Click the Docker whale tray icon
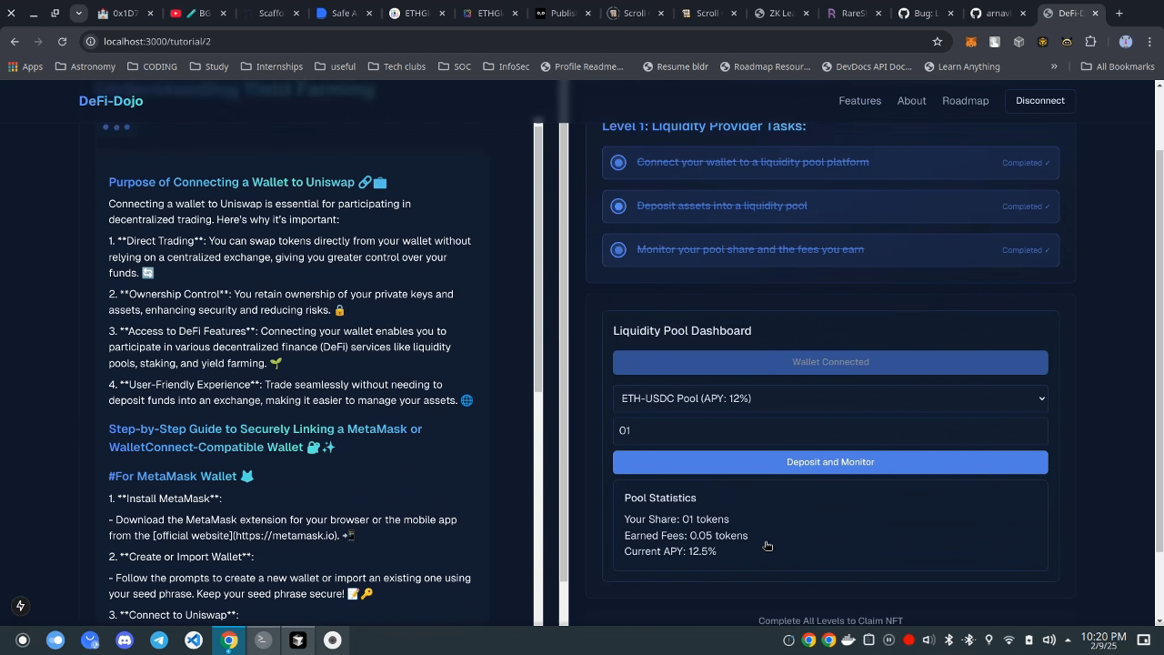The image size is (1164, 655). (848, 640)
